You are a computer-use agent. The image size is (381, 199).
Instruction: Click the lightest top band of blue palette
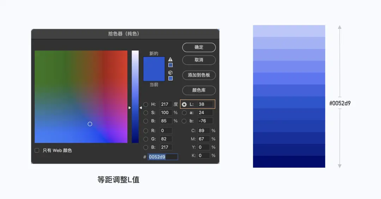click(289, 31)
